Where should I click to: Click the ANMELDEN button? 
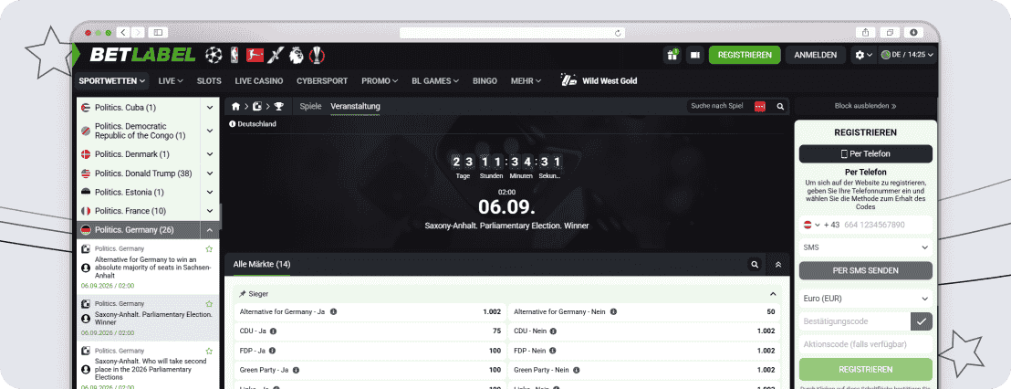click(x=816, y=55)
